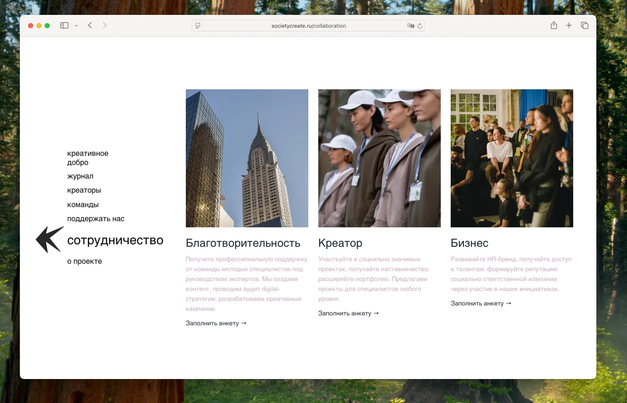Screen dimensions: 627x403
Task: Click the societycreate.ru address field
Action: [x=308, y=26]
